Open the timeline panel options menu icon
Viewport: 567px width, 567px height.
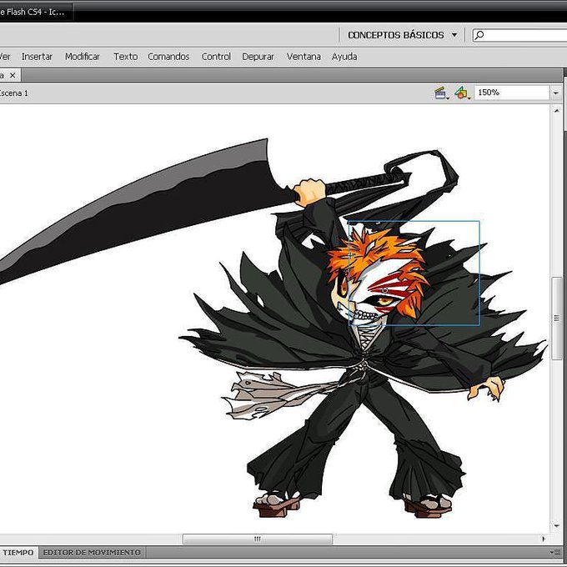pyautogui.click(x=554, y=552)
